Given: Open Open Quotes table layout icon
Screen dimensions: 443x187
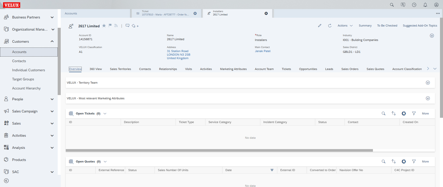Looking at the screenshot, I should (71, 161).
